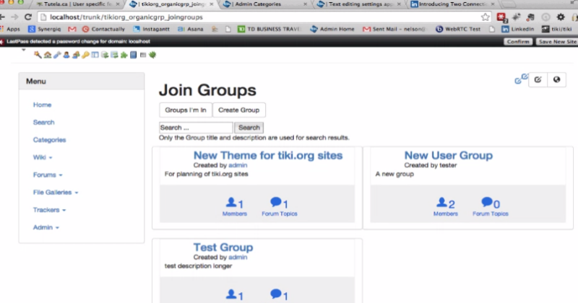Select Categories in the sidebar Menu
Image resolution: width=578 pixels, height=303 pixels.
(49, 140)
